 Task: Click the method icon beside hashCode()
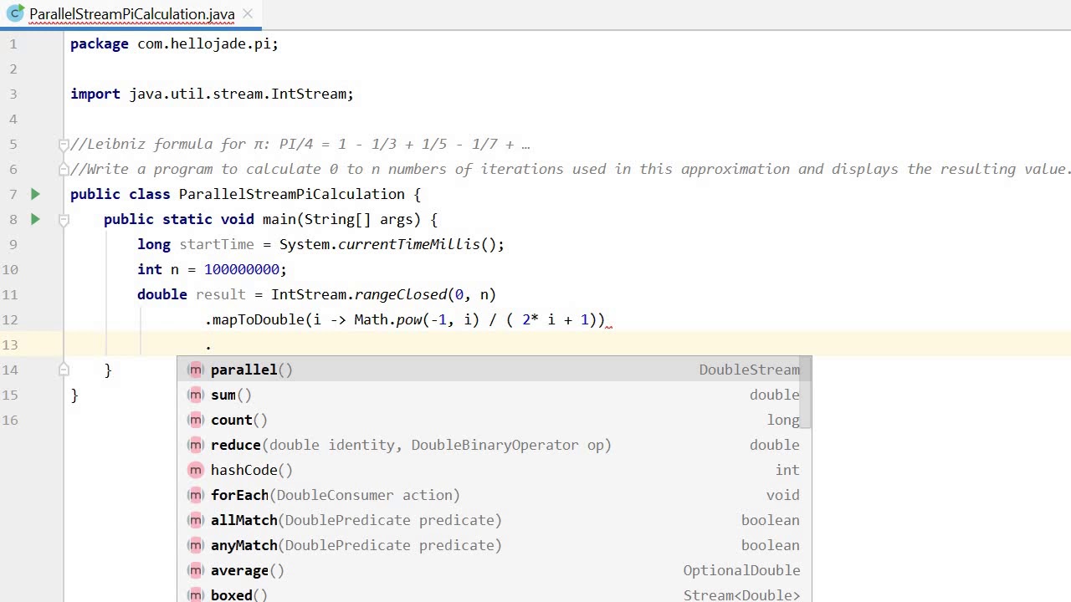[x=196, y=470]
